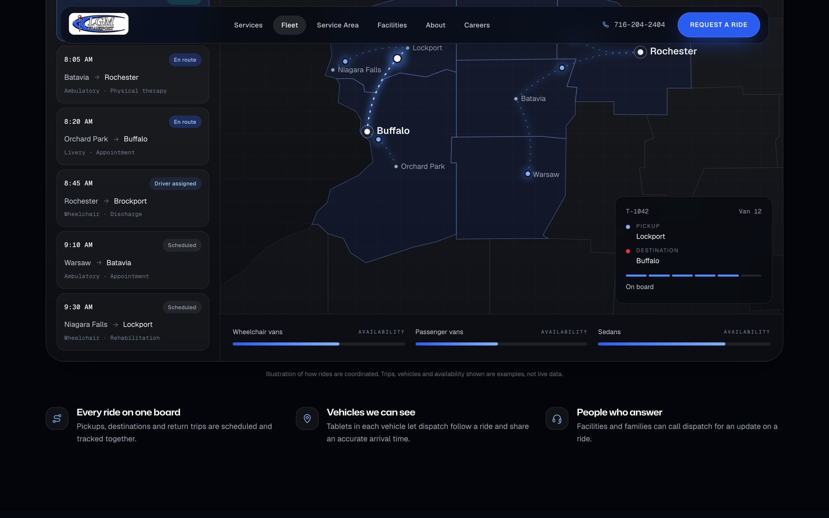Open the Services menu item
The width and height of the screenshot is (829, 518).
click(x=248, y=25)
